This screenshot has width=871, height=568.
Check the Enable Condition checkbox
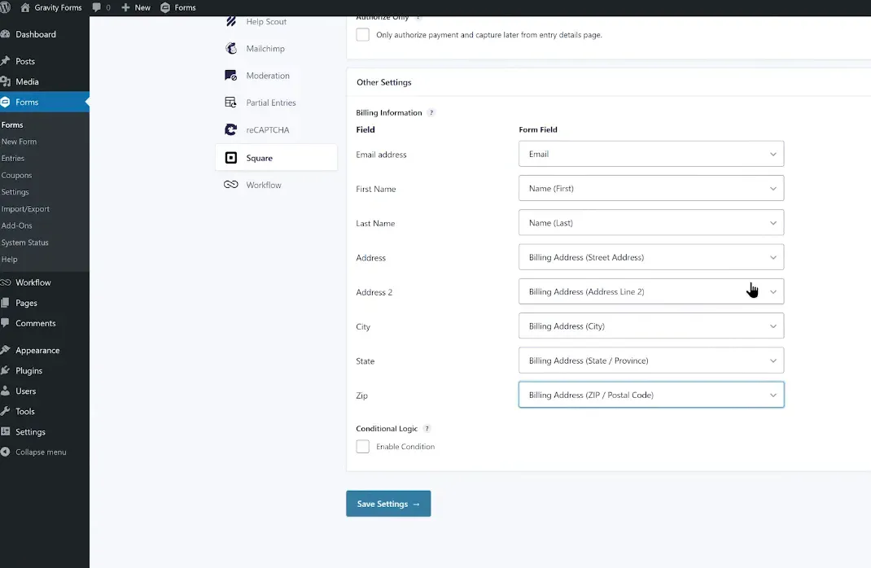pyautogui.click(x=363, y=447)
